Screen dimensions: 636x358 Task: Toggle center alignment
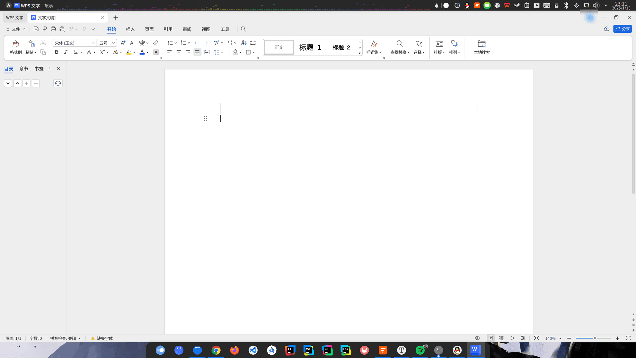point(179,52)
